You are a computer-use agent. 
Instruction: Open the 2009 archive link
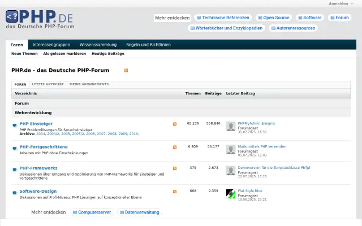(x=123, y=134)
